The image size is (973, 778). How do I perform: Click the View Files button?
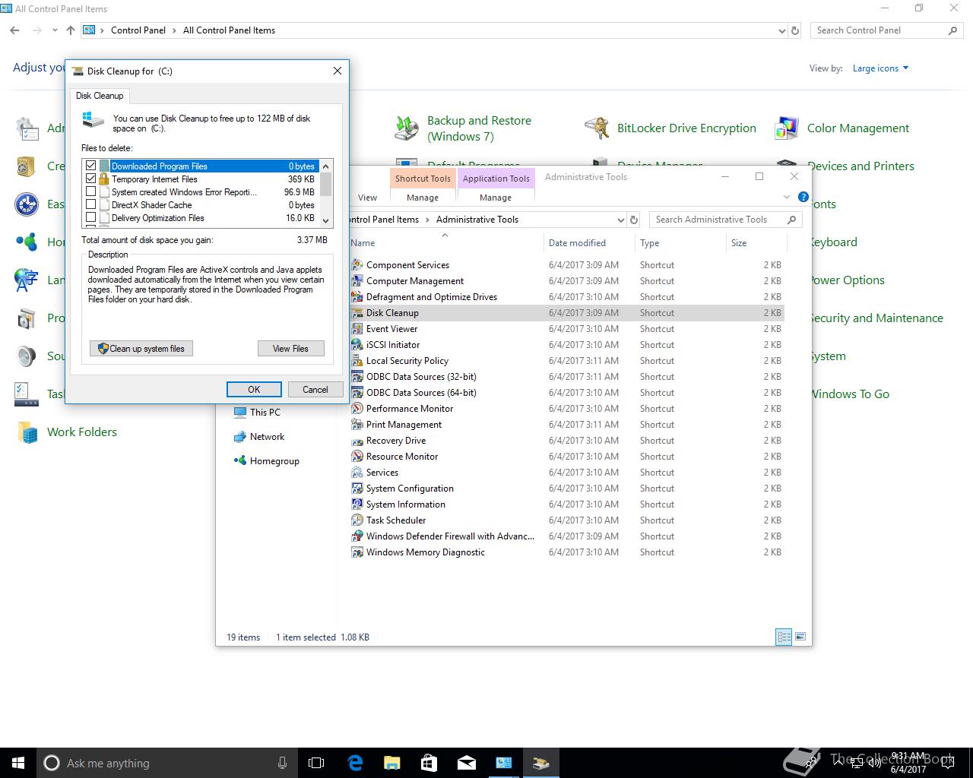click(290, 349)
